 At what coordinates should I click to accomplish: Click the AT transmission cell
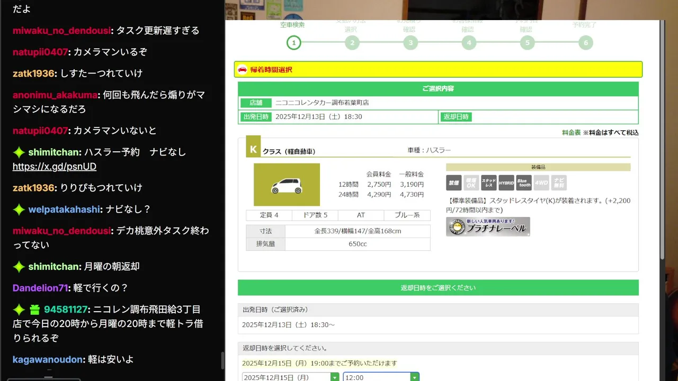click(x=361, y=215)
